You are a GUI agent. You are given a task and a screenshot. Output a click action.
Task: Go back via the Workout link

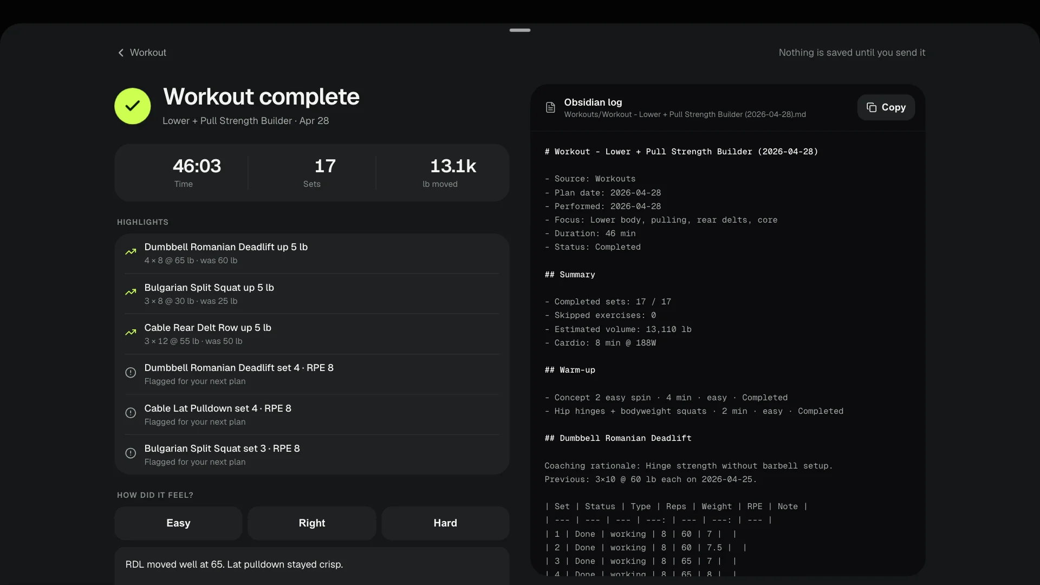pos(142,53)
